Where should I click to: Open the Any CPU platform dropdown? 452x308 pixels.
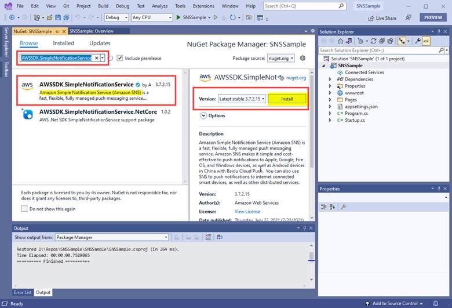(x=152, y=17)
